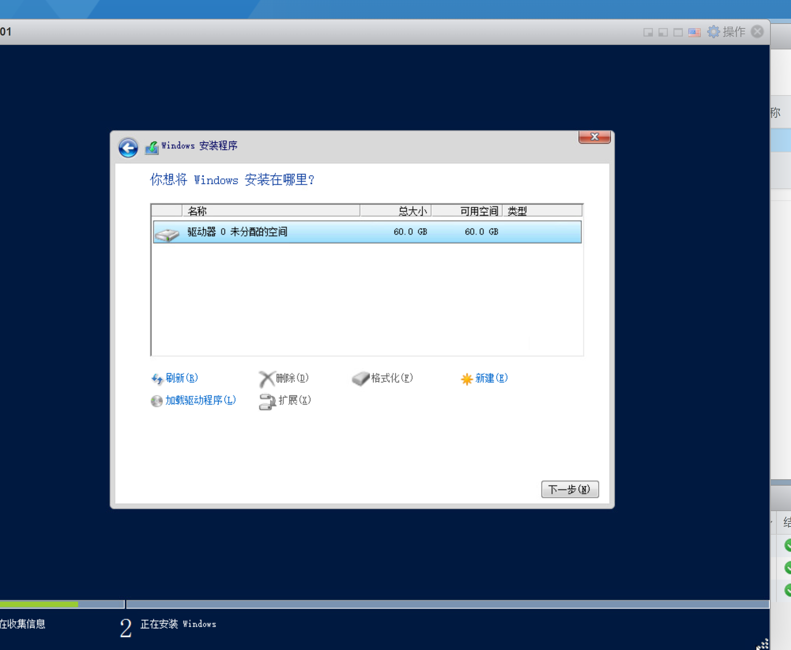Click the Load driver (加载驱动程序) disc icon
The image size is (791, 650).
click(x=156, y=401)
